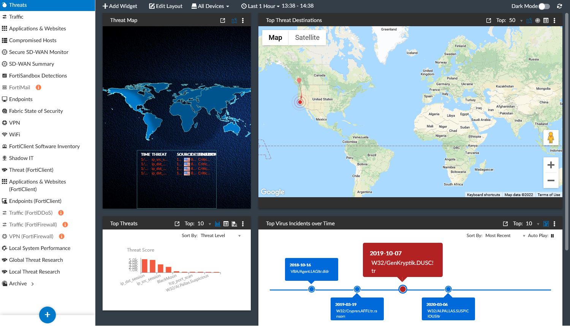
Task: Pop out Top Virus Incidents over Time widget
Action: 505,224
